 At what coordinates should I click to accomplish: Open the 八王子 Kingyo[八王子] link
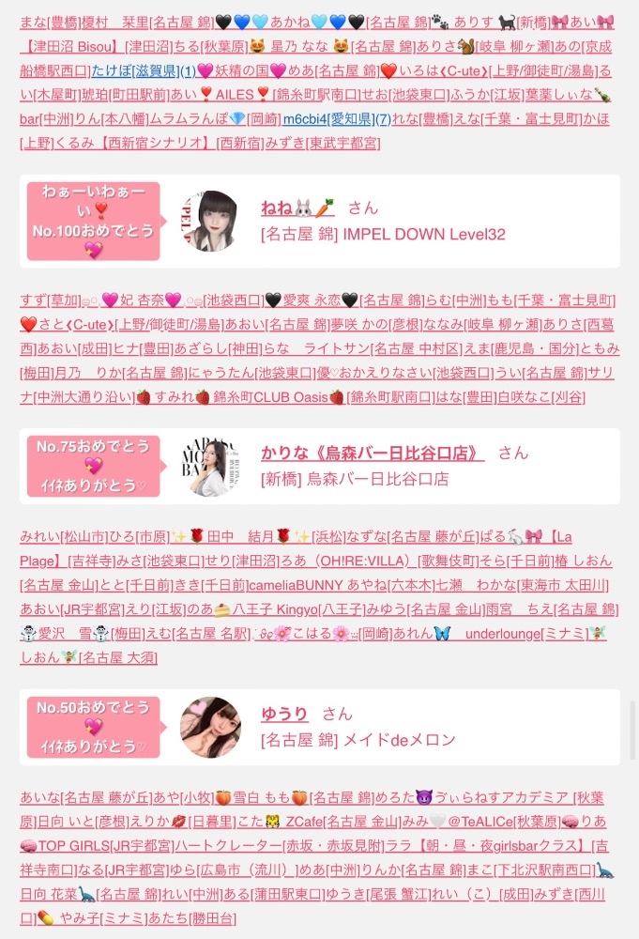pyautogui.click(x=298, y=609)
